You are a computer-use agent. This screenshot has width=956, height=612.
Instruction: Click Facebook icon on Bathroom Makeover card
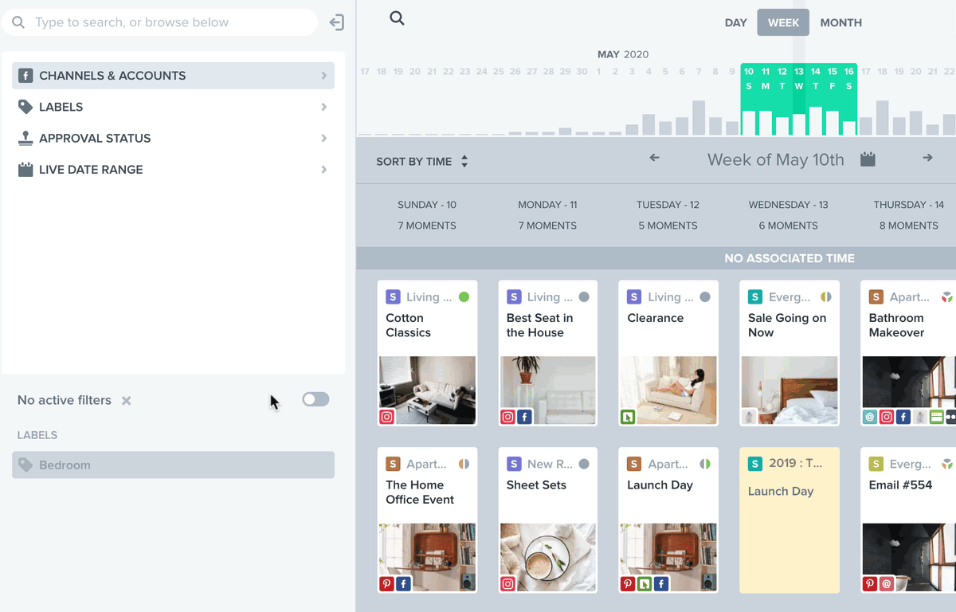click(903, 417)
